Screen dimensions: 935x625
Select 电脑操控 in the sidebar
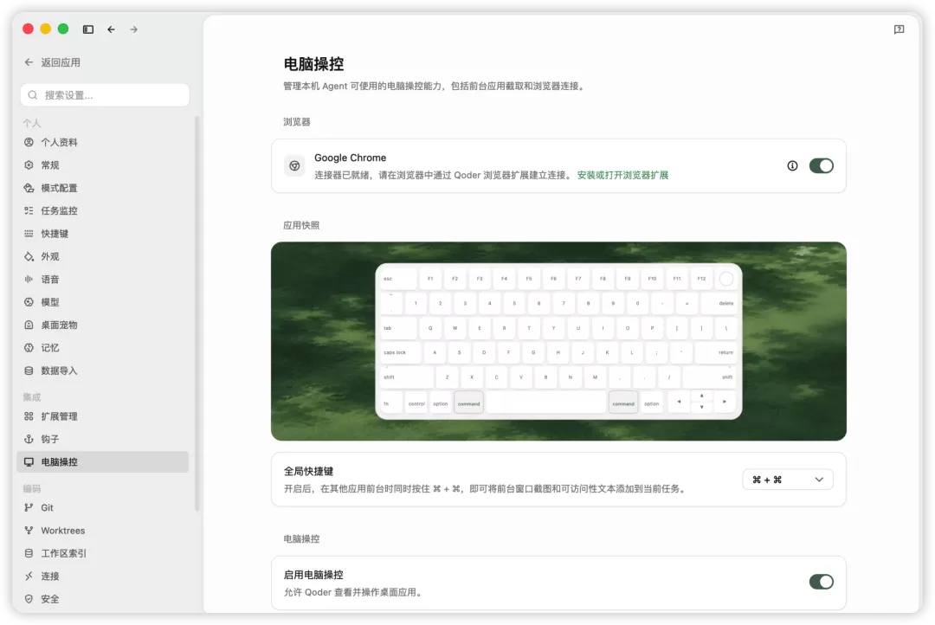102,461
